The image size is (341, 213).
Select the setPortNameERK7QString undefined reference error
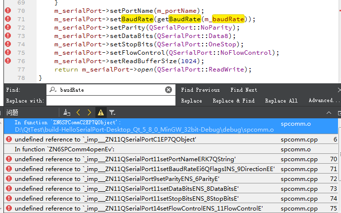click(170, 159)
